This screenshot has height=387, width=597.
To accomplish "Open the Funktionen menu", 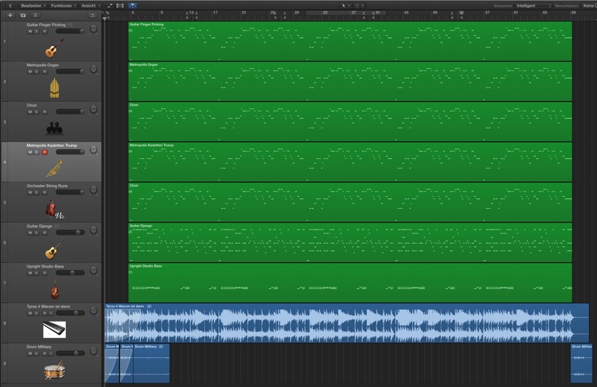I will [x=64, y=6].
